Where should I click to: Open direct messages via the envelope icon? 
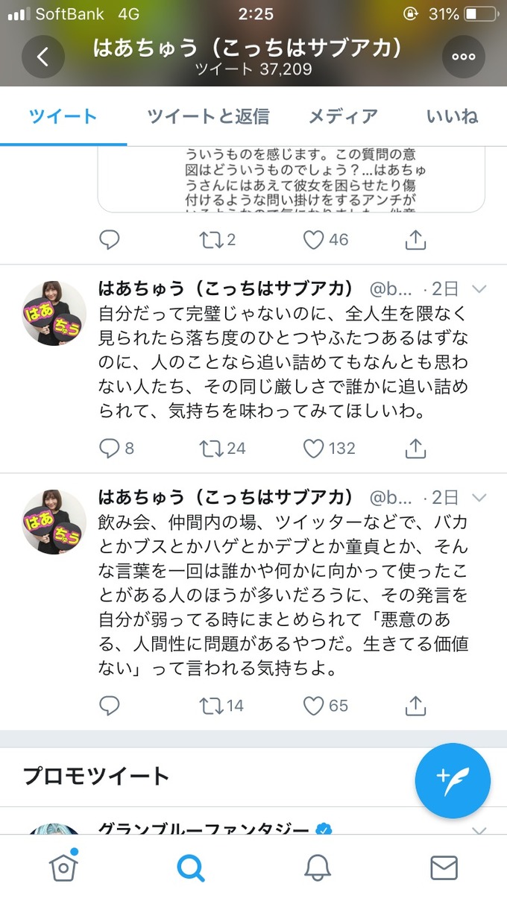[x=444, y=867]
